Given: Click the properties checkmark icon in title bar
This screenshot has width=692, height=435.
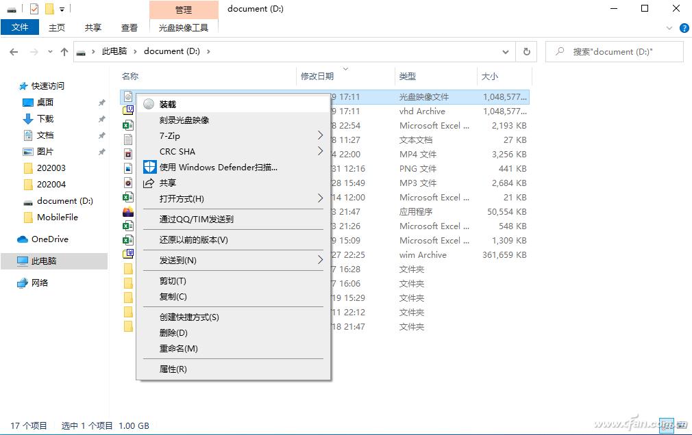Looking at the screenshot, I should pyautogui.click(x=34, y=9).
